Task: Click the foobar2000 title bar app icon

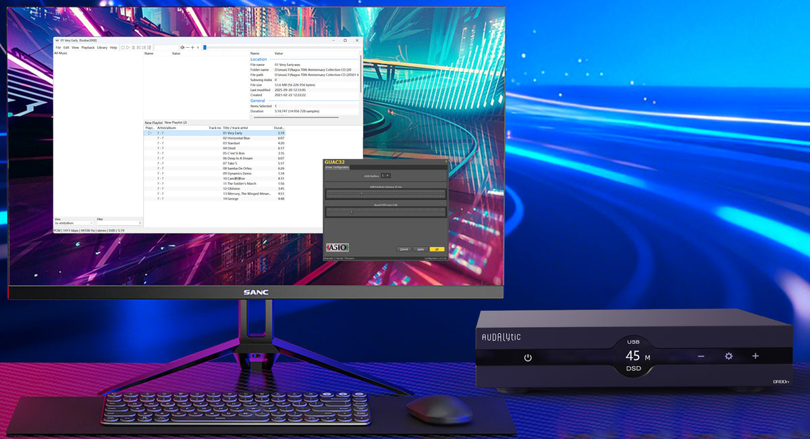Action: (x=57, y=40)
